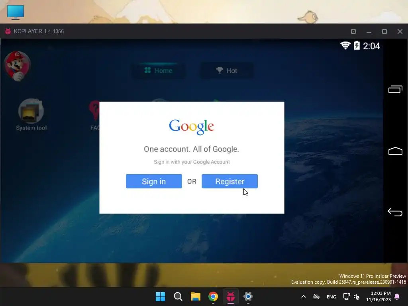
Task: Minimize the KOPLAYER window
Action: pos(369,31)
